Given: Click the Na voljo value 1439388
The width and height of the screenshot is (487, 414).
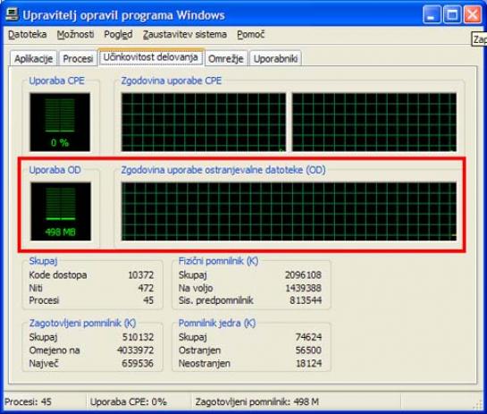Looking at the screenshot, I should tap(303, 288).
